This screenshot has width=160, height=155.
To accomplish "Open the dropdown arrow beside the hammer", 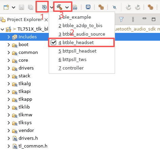I will [x=67, y=7].
